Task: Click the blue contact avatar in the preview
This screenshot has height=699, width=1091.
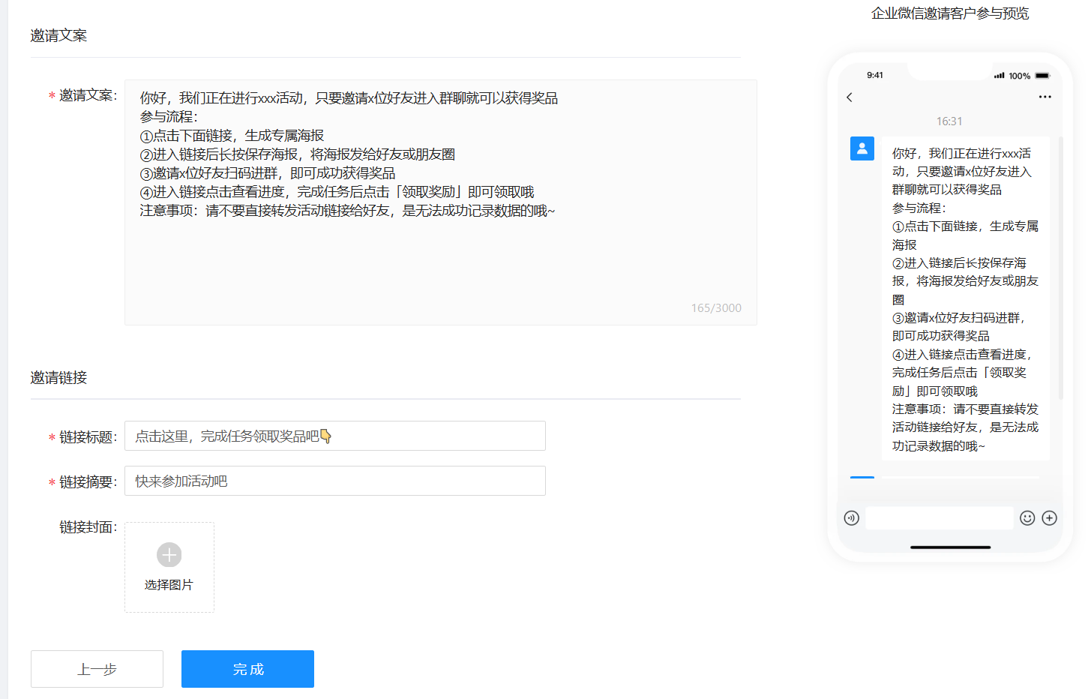Action: click(x=862, y=148)
